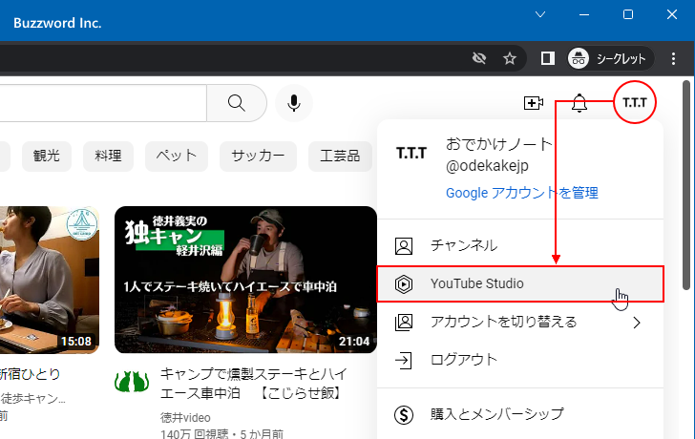The height and width of the screenshot is (439, 695).
Task: Click the 140万 回視聴 view count text
Action: [x=194, y=433]
